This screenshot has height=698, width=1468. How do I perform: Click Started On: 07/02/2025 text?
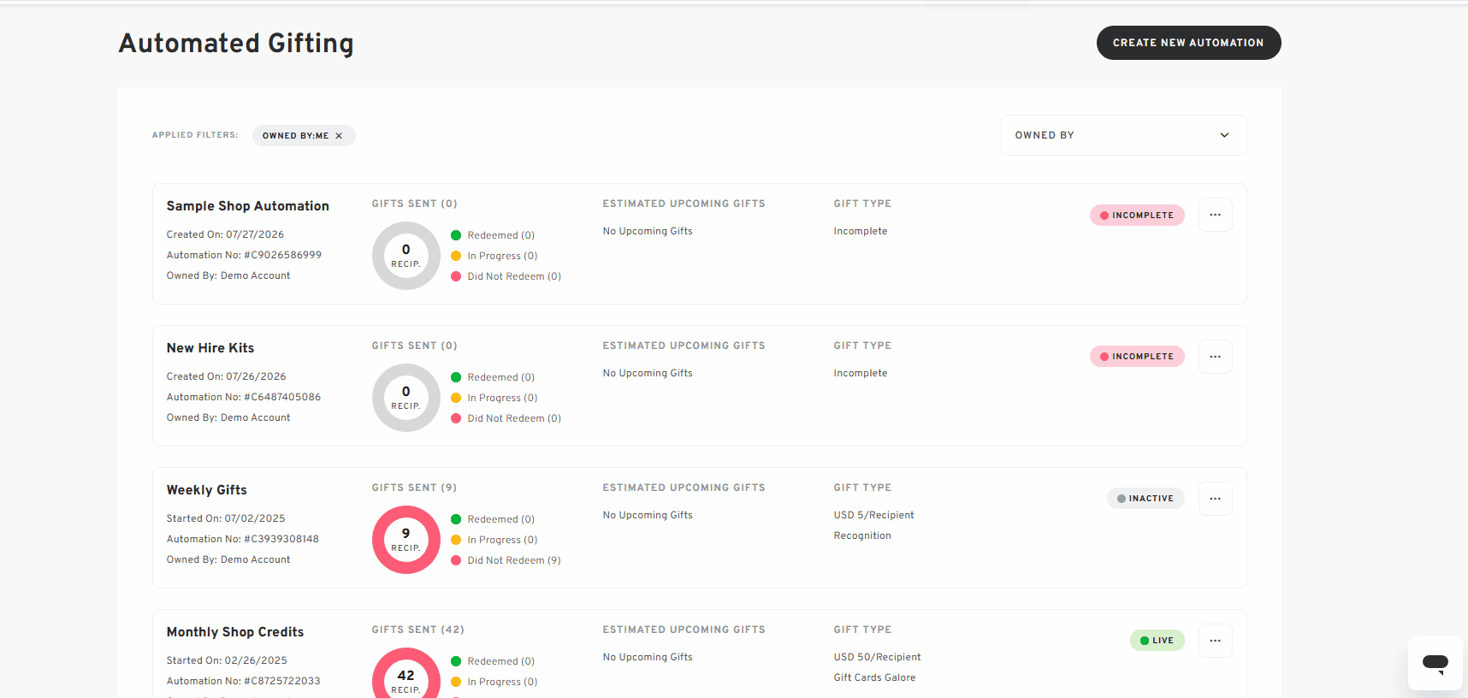[x=226, y=518]
